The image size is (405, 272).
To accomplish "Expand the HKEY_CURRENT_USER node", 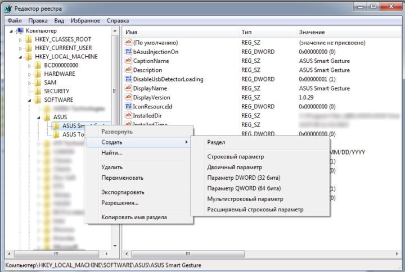I will click(20, 48).
